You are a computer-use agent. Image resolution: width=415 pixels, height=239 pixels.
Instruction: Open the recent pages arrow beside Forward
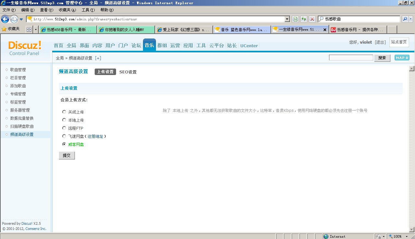coord(21,19)
